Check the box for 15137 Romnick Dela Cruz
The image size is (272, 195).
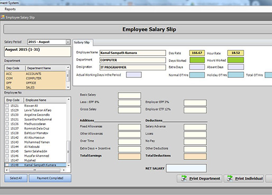7,128
